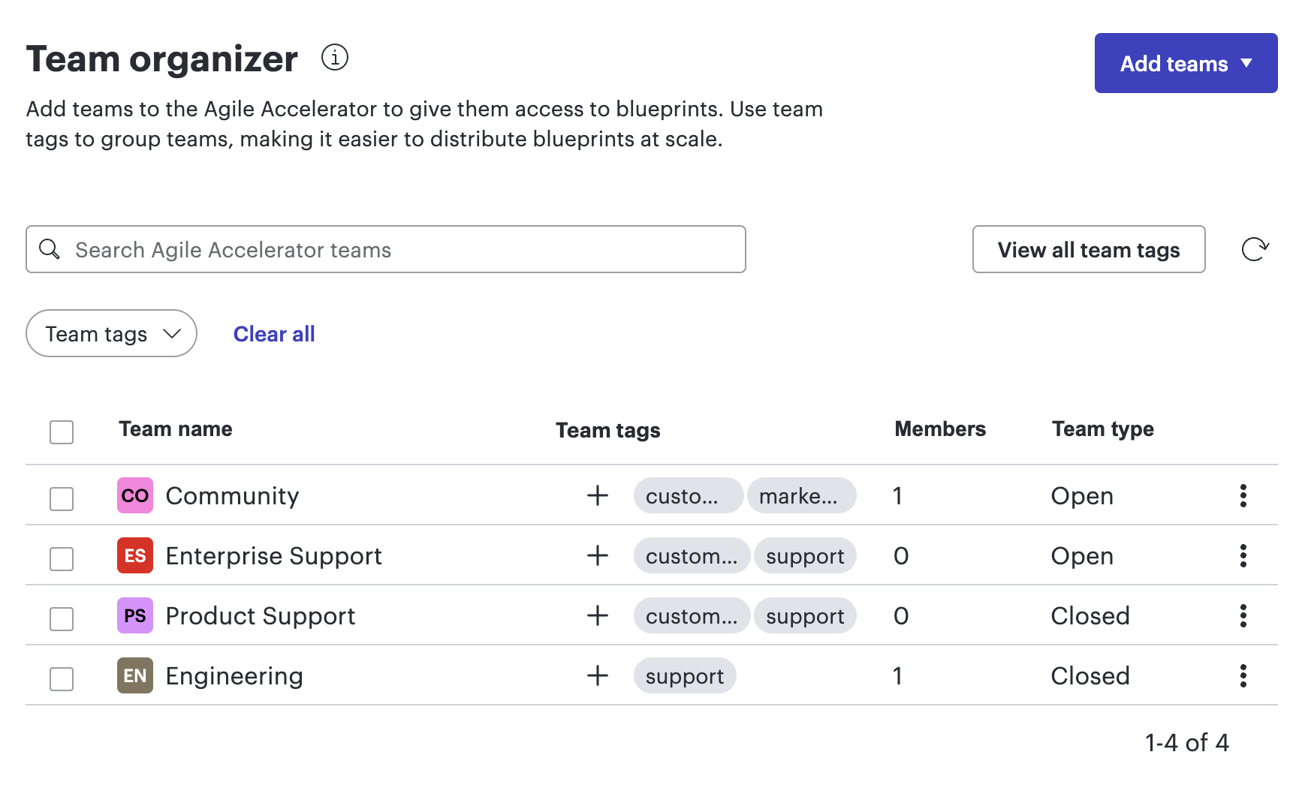This screenshot has height=788, width=1299.
Task: Click the View all team tags button
Action: pyautogui.click(x=1088, y=249)
